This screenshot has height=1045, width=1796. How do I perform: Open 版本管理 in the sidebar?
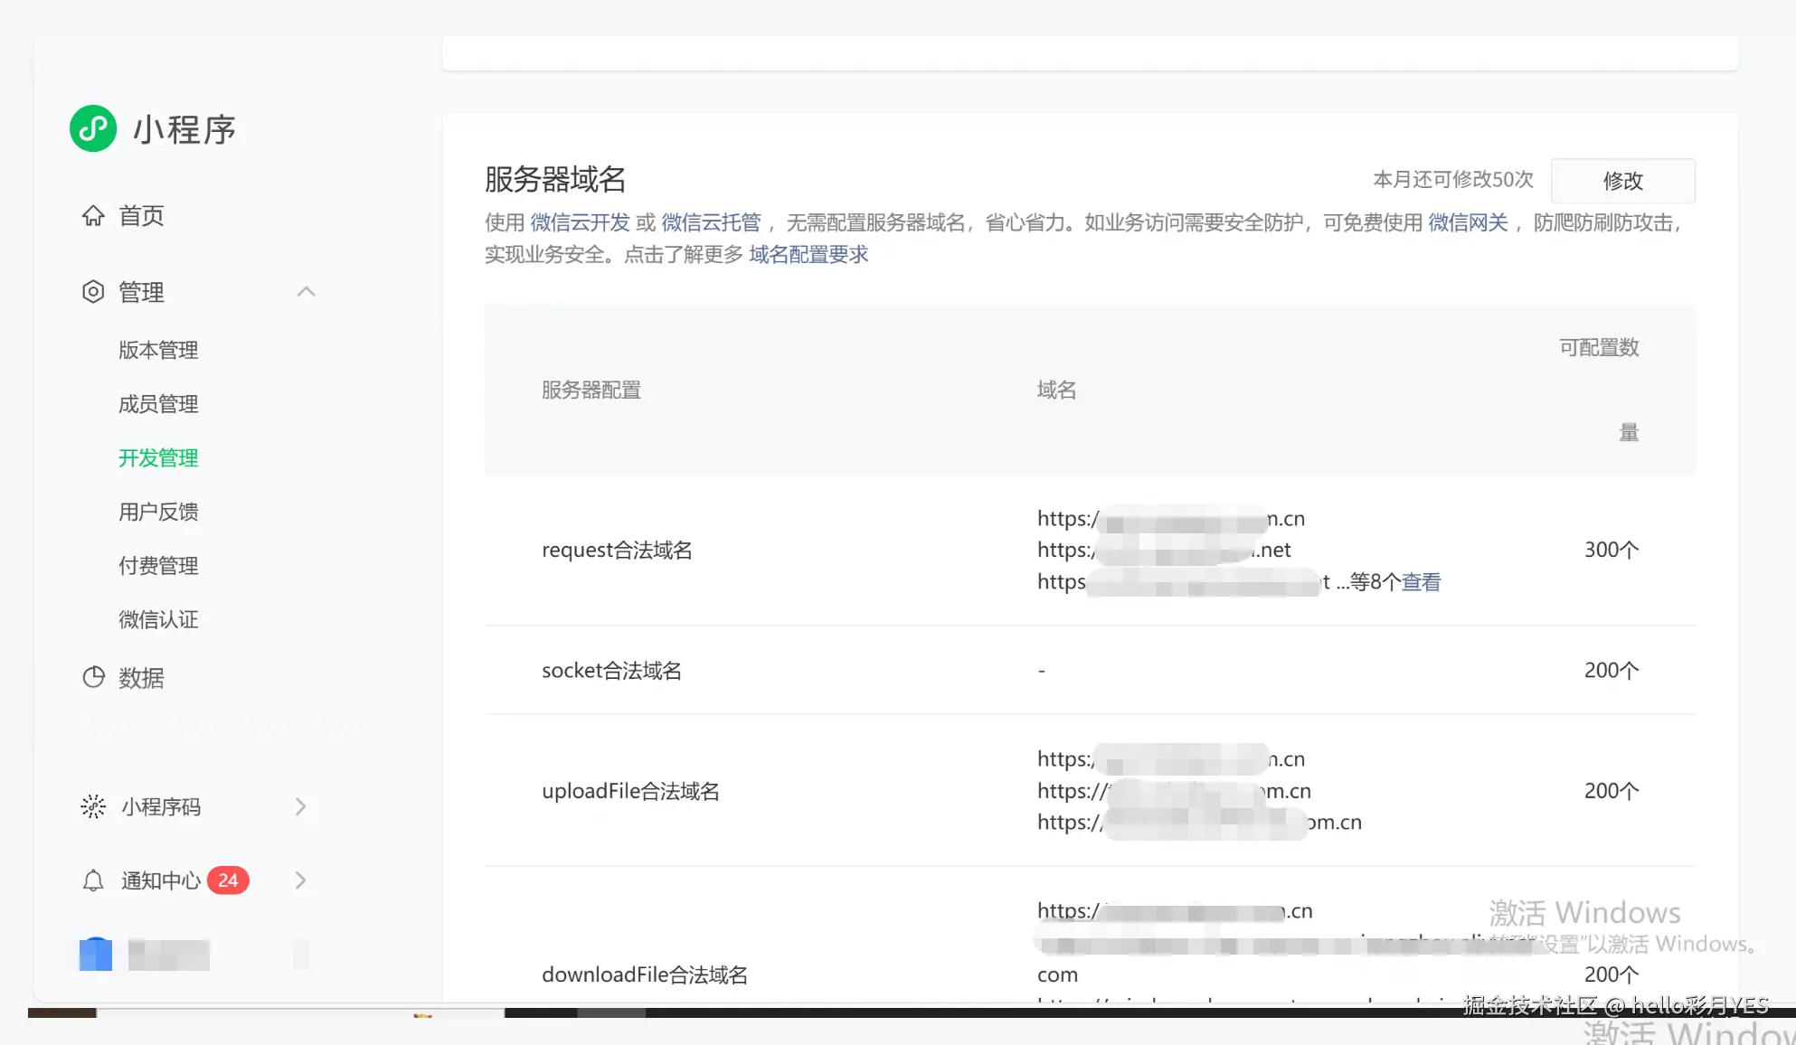(158, 350)
